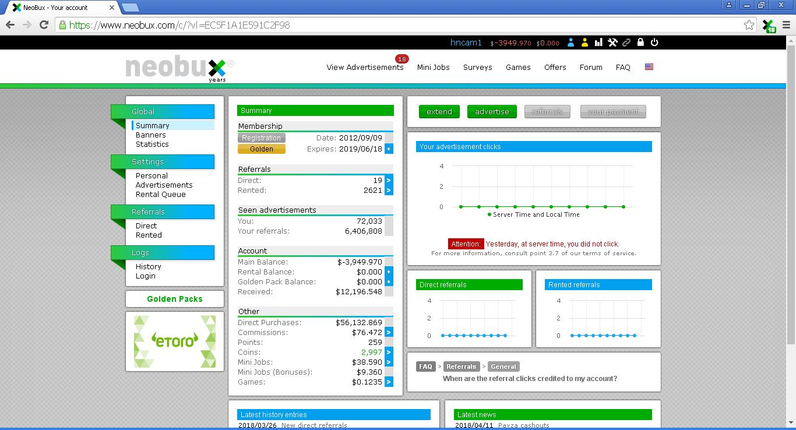
Task: Open Direct referrals arrow showing 19
Action: [389, 181]
